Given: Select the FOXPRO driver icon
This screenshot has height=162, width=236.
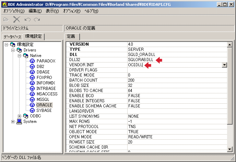Looking at the screenshot, I should [32, 77].
